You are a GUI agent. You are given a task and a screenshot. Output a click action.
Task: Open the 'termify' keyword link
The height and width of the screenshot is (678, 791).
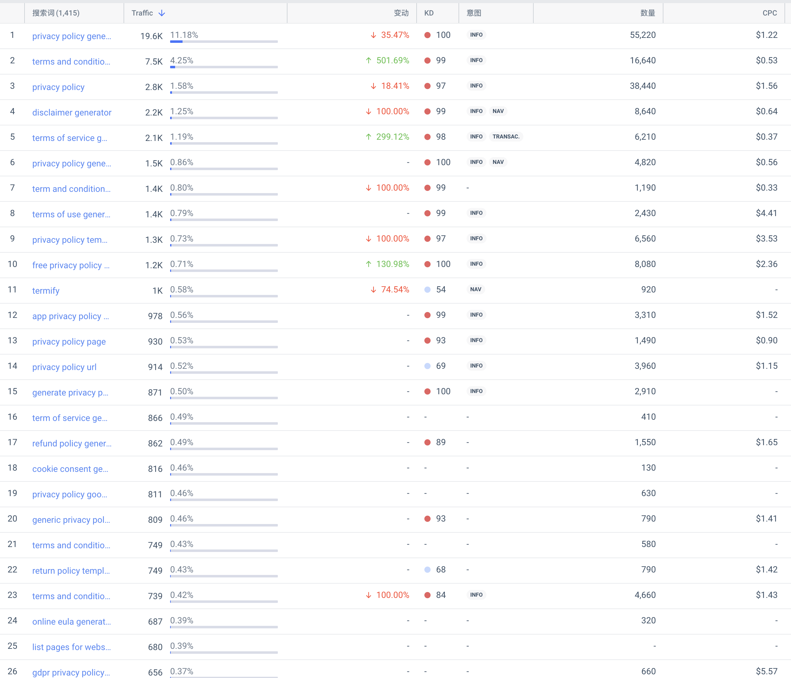coord(46,291)
